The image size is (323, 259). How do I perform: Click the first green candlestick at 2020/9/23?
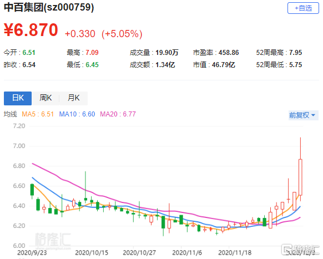[32, 190]
